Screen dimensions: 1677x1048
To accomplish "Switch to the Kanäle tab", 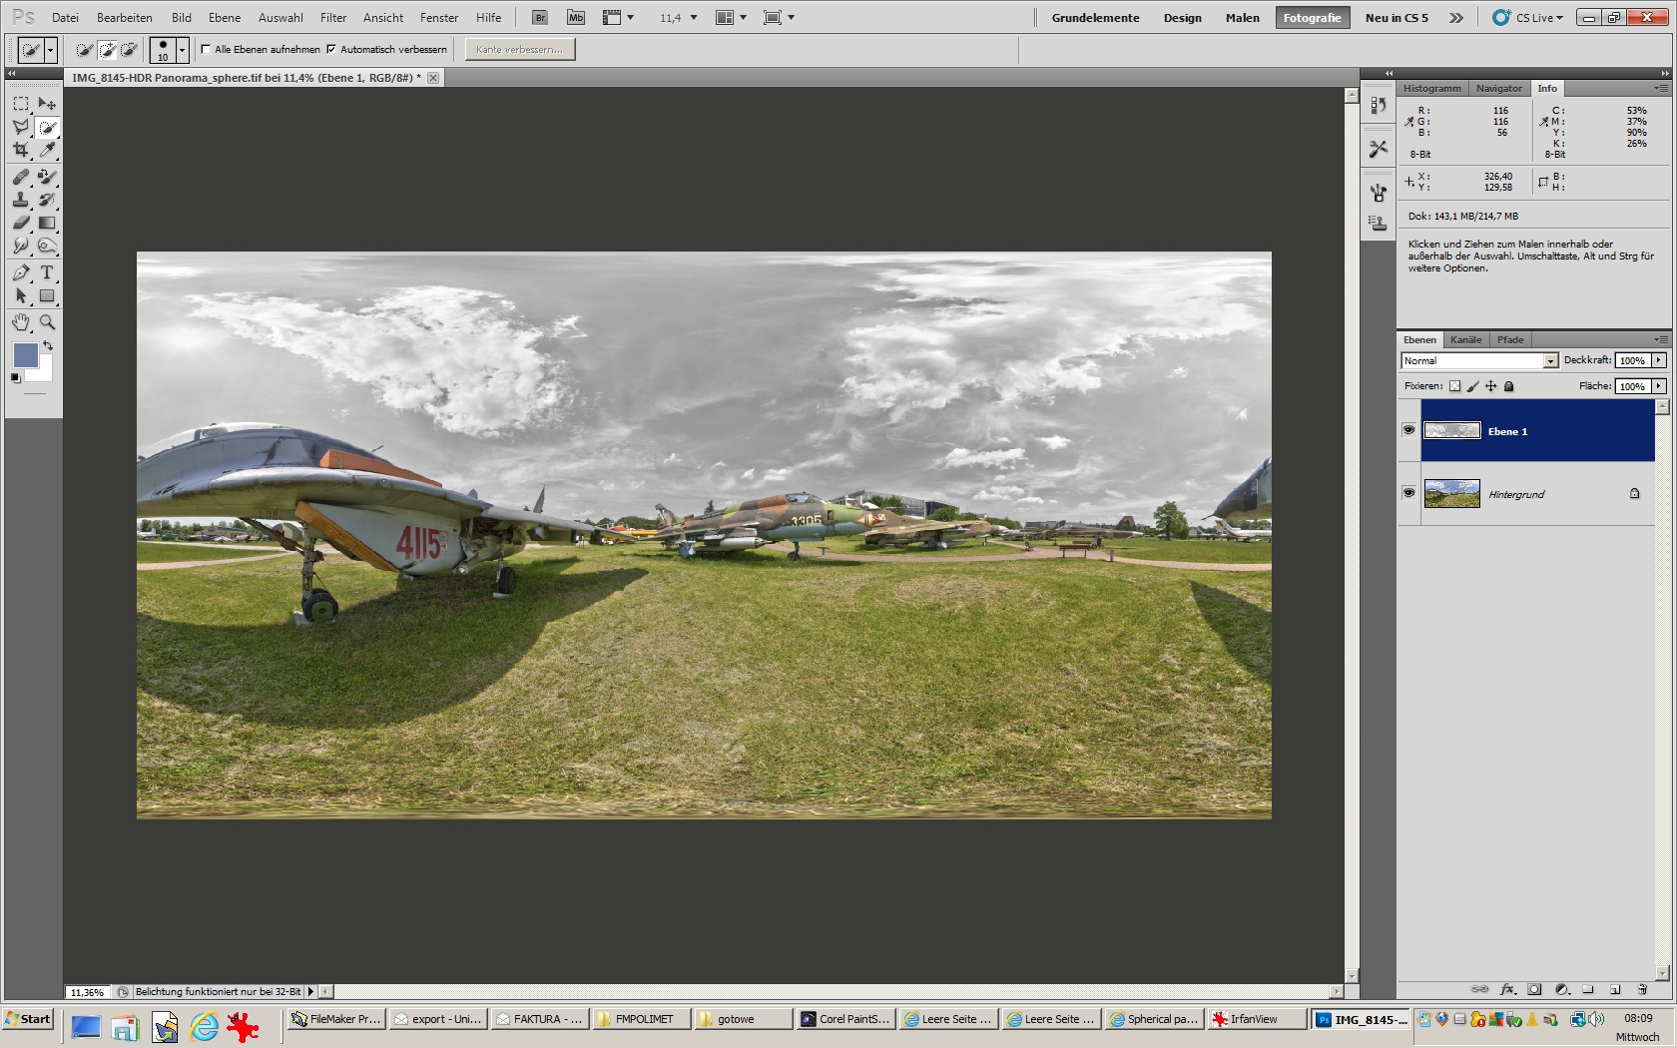I will [1465, 340].
